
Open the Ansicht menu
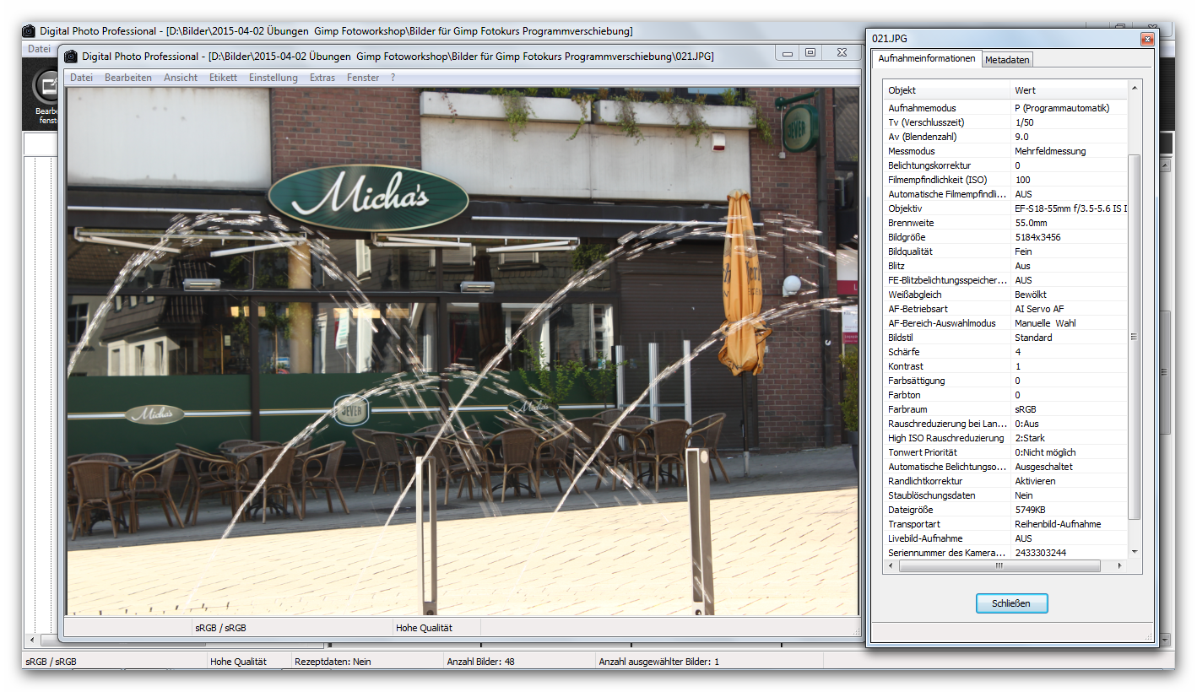click(x=181, y=78)
